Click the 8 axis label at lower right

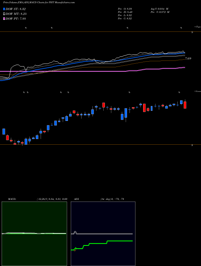(x=192, y=145)
